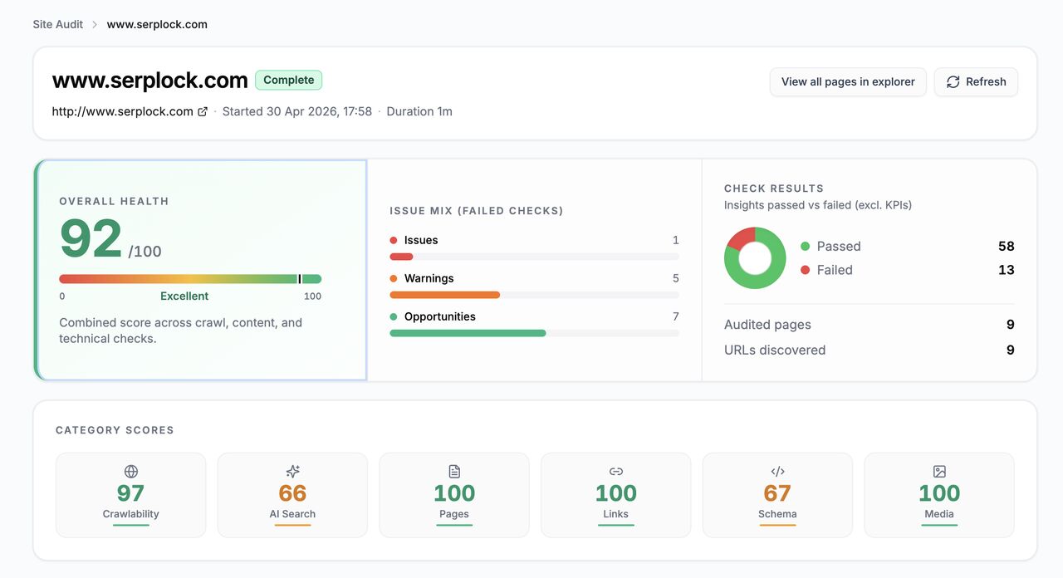Viewport: 1063px width, 578px height.
Task: Click the Schema code brackets icon
Action: (777, 471)
